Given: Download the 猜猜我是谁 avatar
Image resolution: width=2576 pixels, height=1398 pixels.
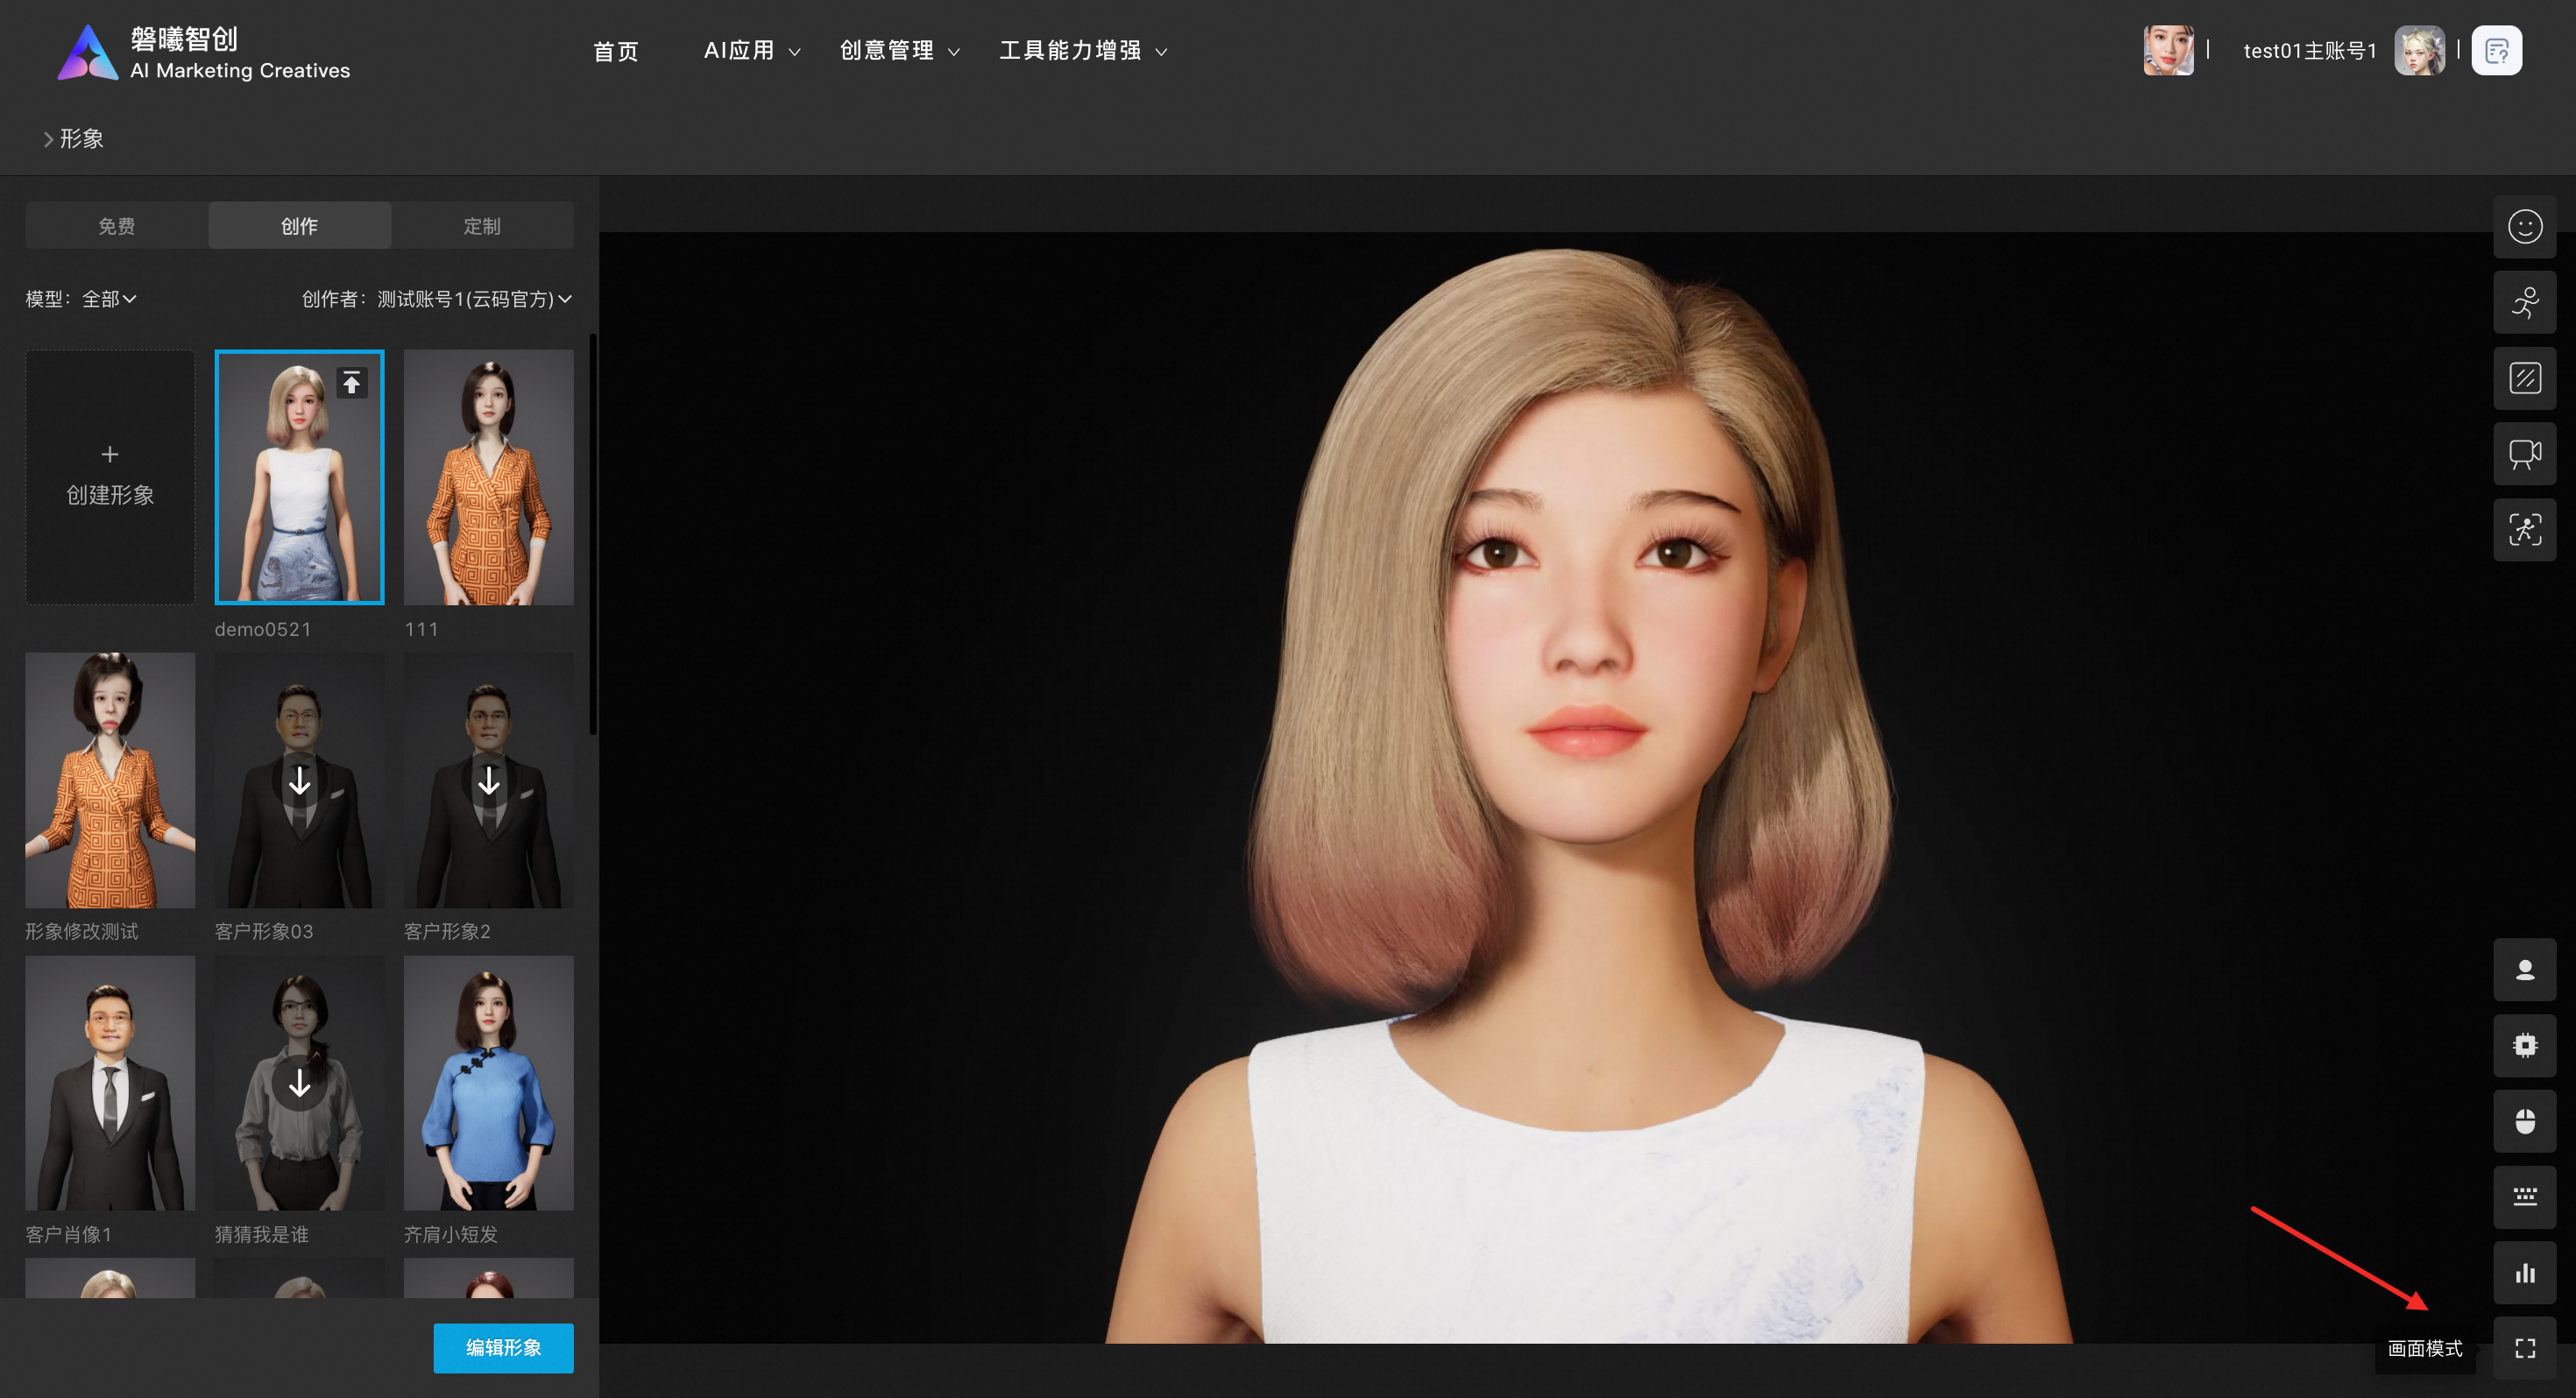Looking at the screenshot, I should (299, 1084).
